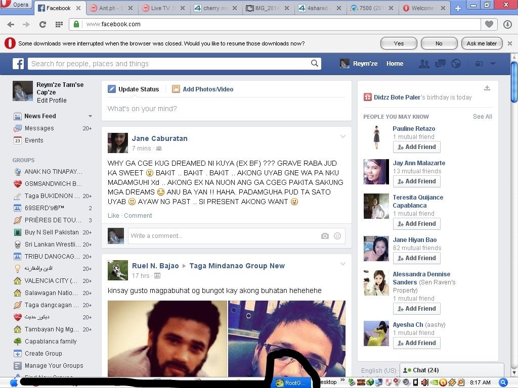The image size is (518, 388).
Task: Open options chevron on Jane Caburatan's post
Action: coord(342,137)
